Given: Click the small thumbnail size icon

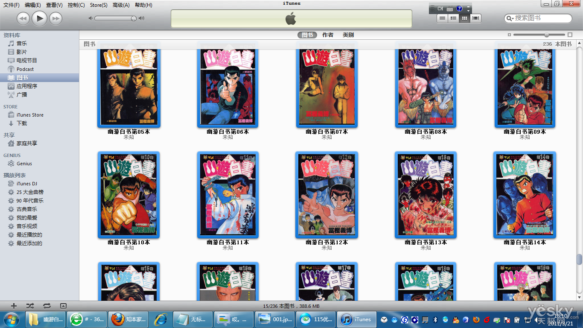Looking at the screenshot, I should [x=509, y=35].
